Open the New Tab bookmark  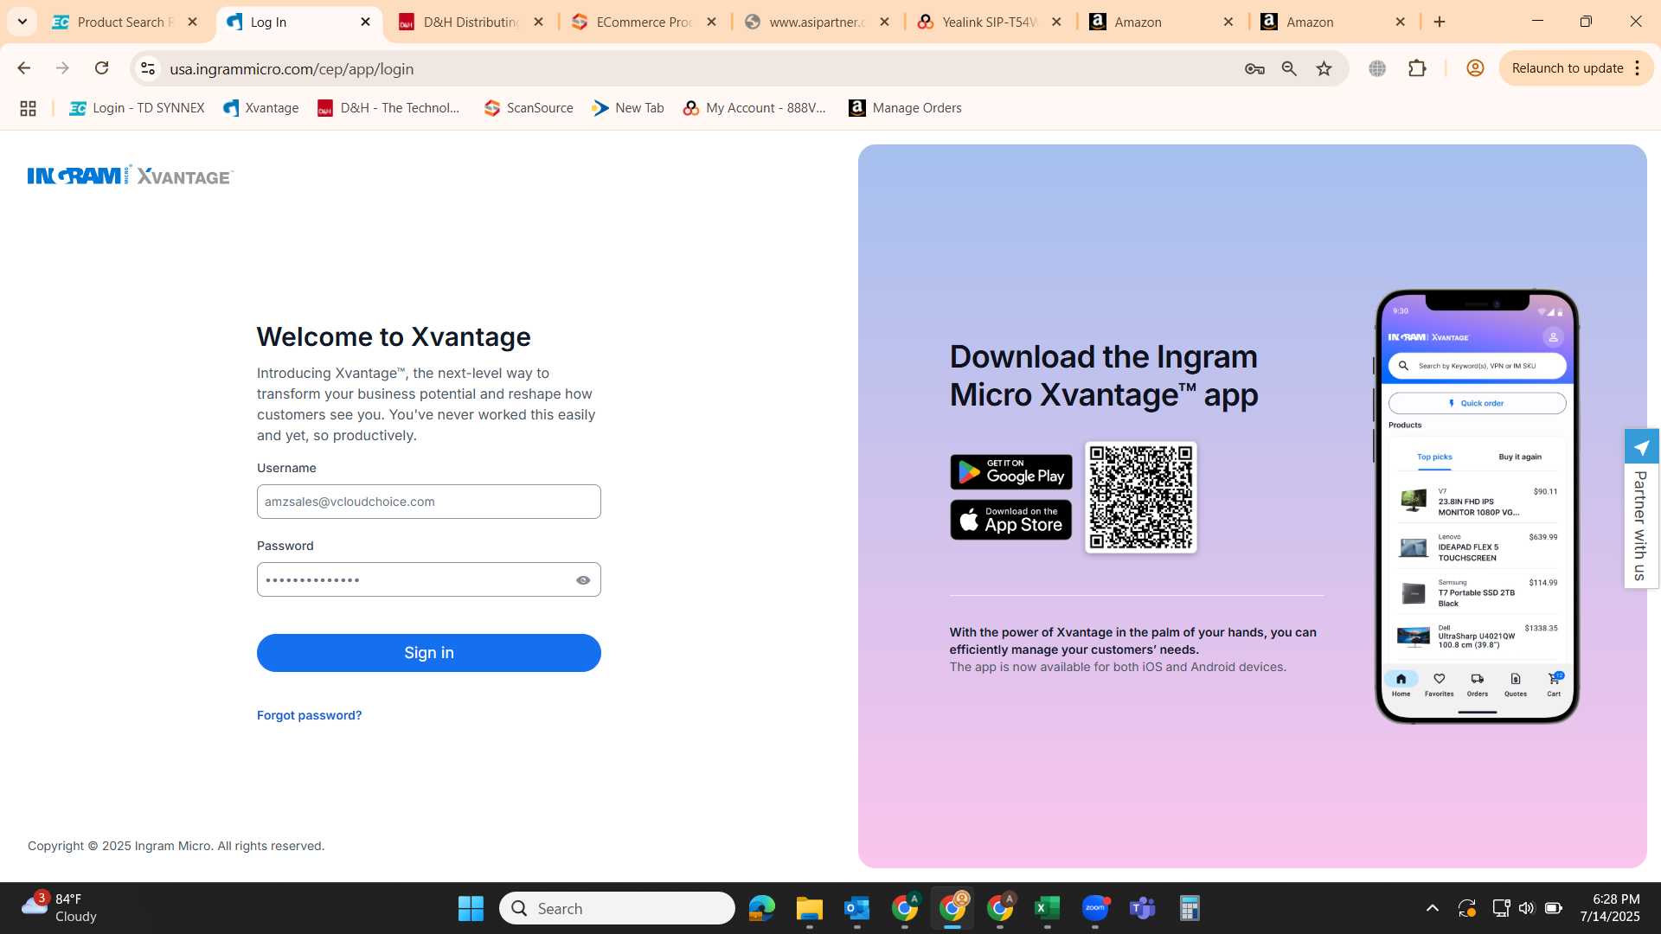pos(628,108)
